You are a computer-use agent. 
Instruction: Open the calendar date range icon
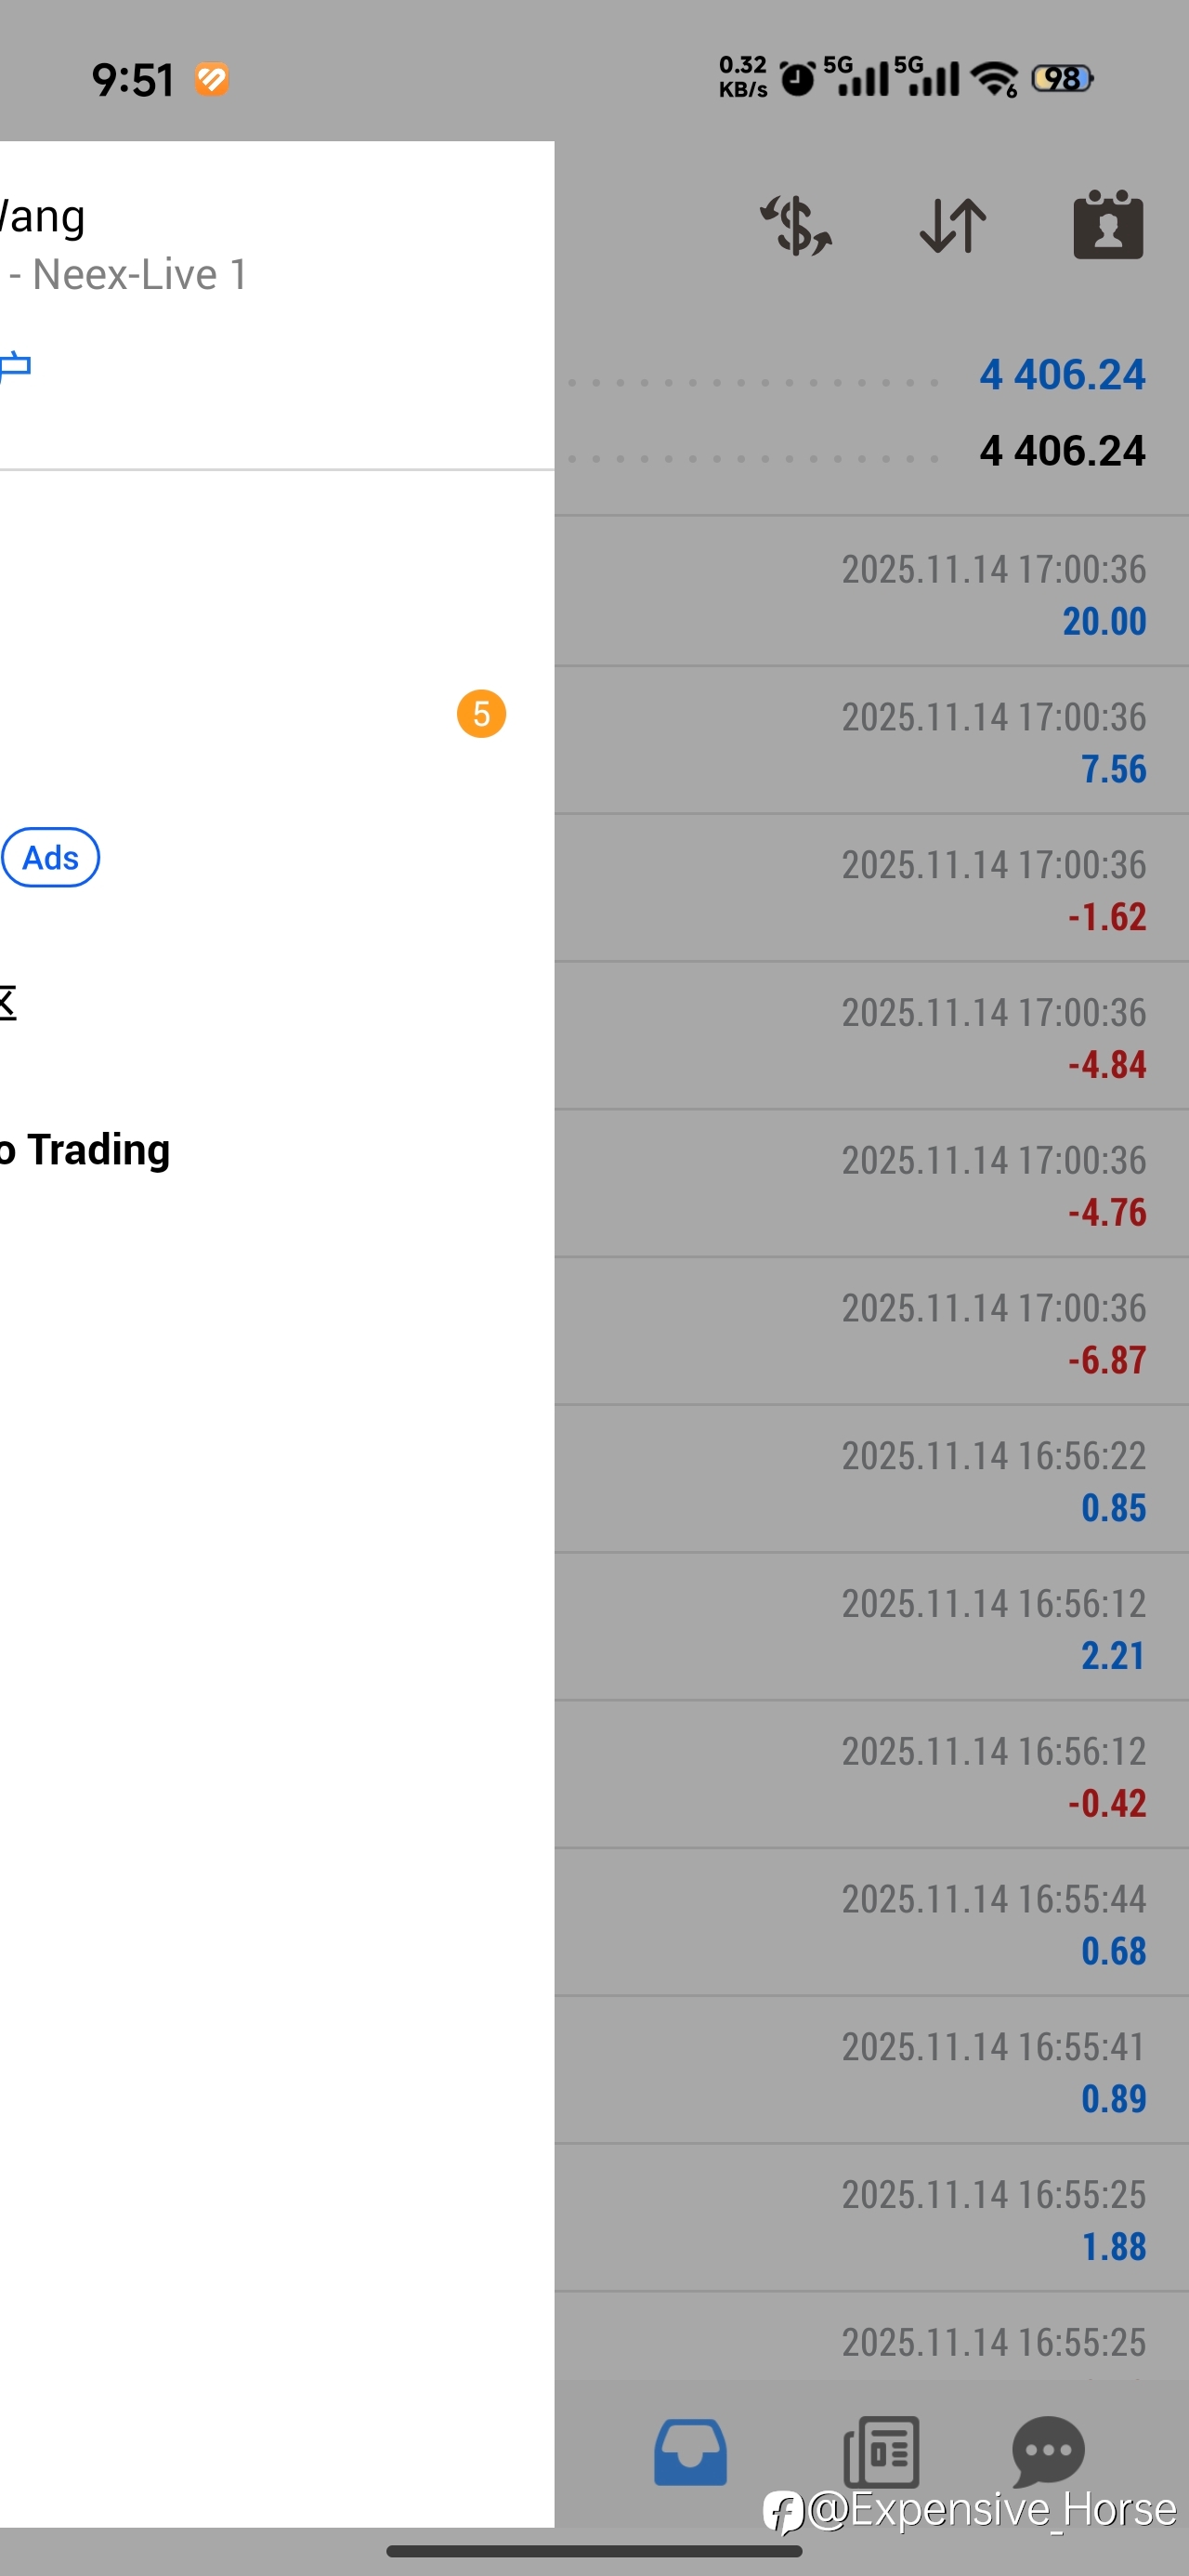point(1107,226)
